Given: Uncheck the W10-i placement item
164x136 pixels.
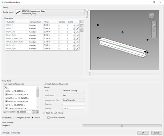Looking at the screenshot, I should click(x=7, y=101).
